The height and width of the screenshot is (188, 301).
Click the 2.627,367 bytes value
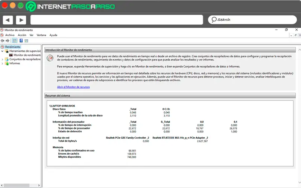click(202, 141)
